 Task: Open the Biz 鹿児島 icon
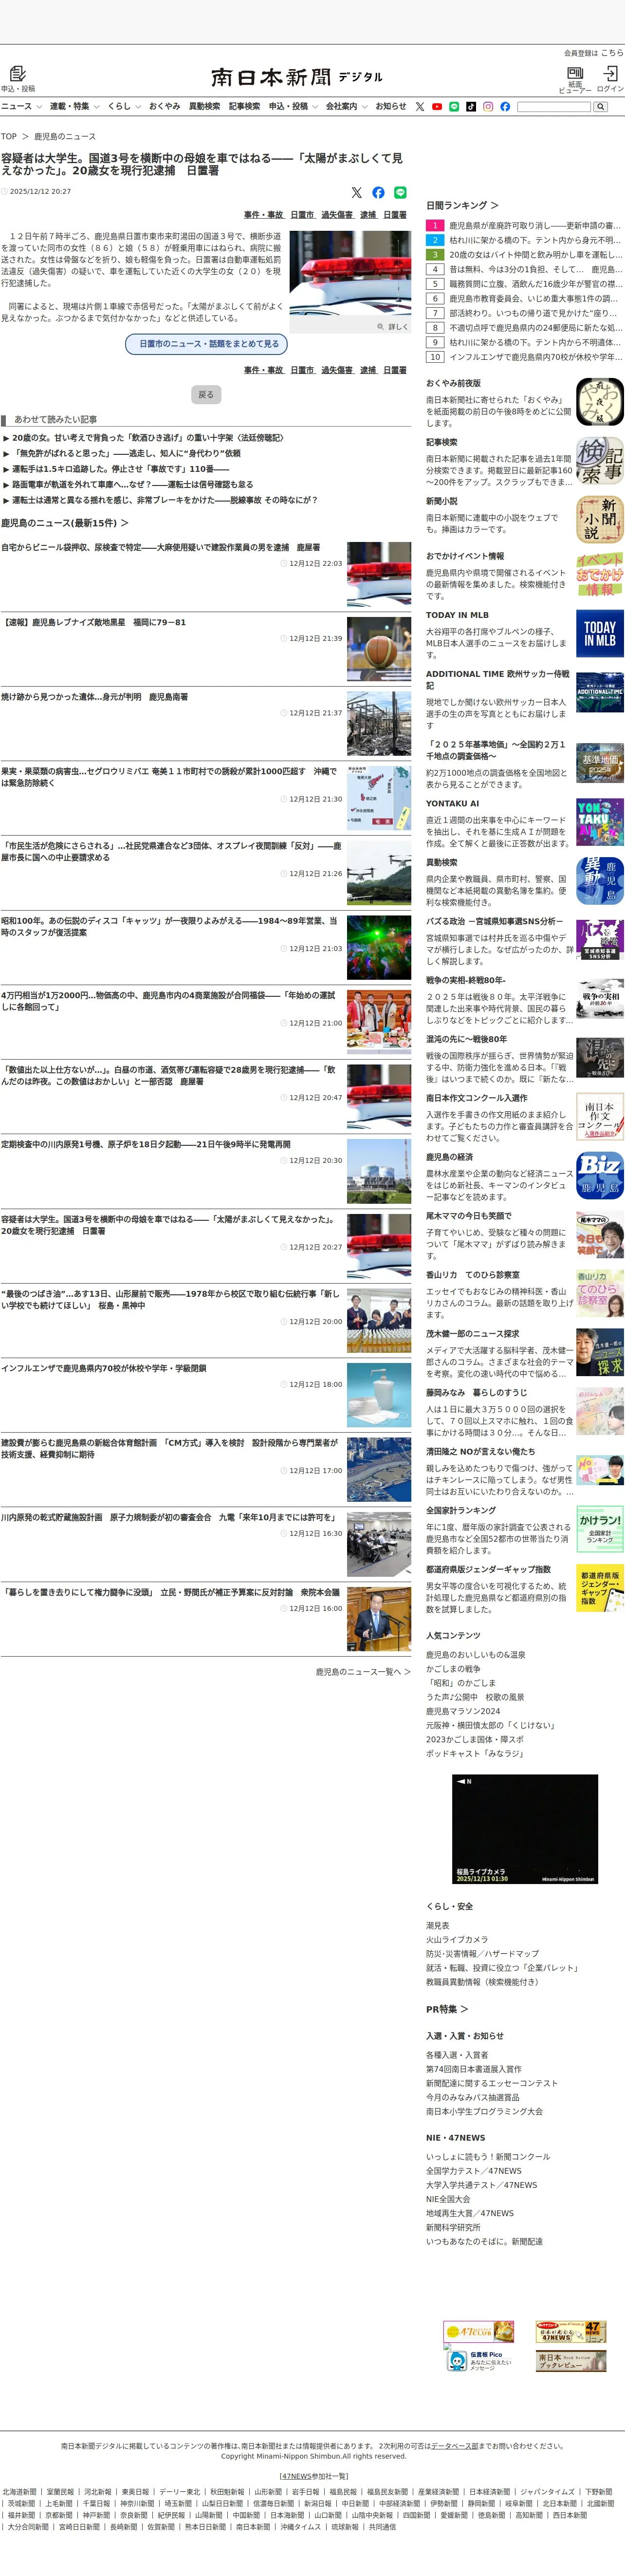[599, 1175]
